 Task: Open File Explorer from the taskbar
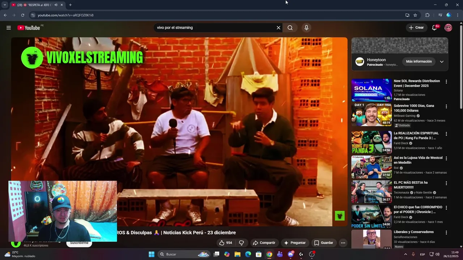(x=237, y=254)
